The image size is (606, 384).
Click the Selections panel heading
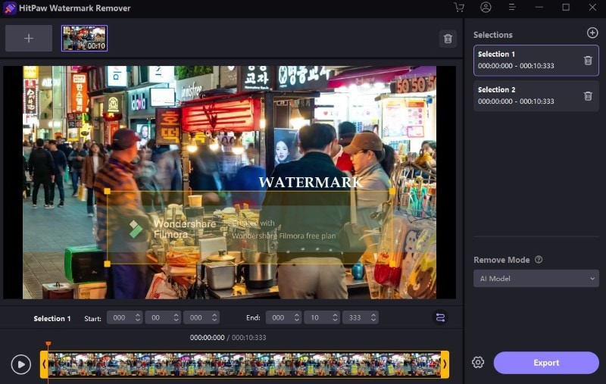pos(493,35)
